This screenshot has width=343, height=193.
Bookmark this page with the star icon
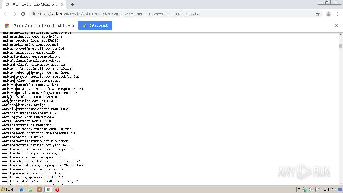(318, 14)
